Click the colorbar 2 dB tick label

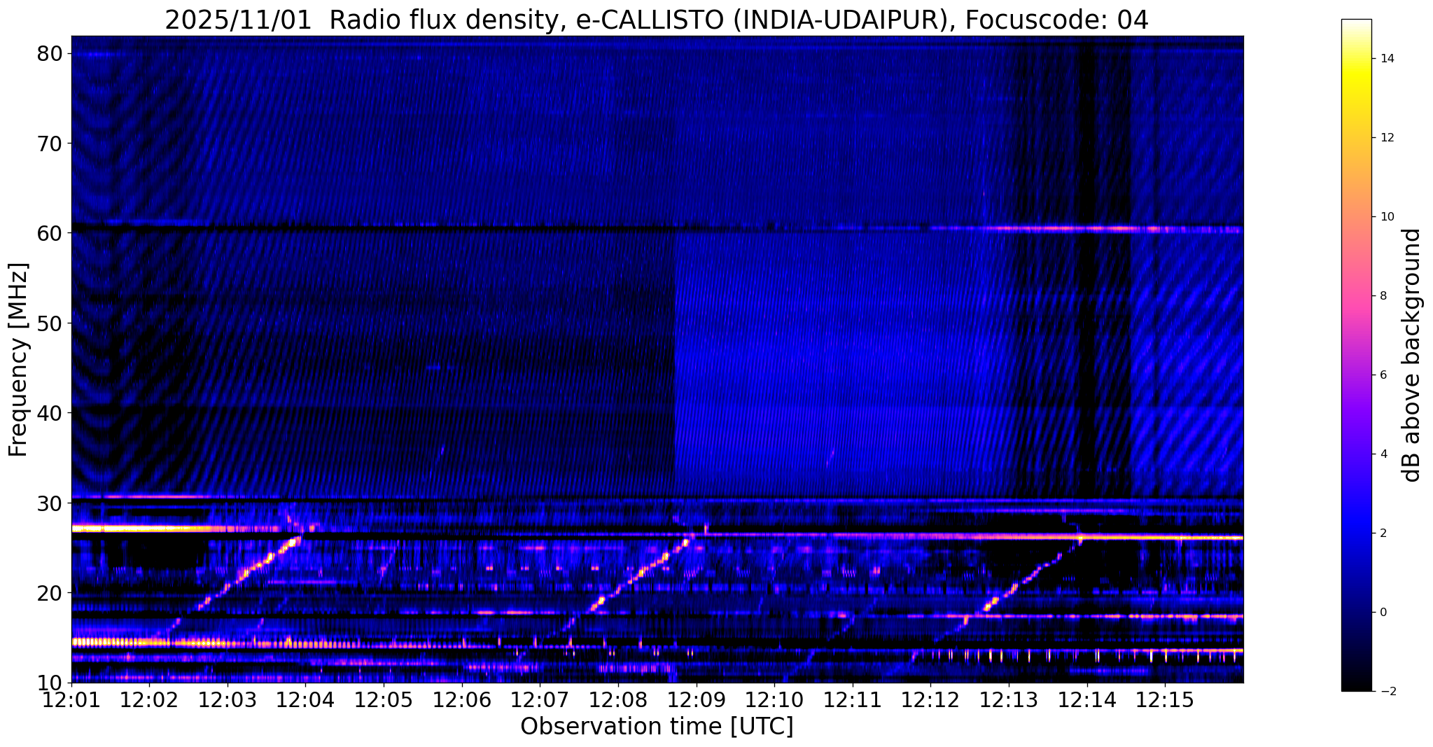click(x=1383, y=533)
